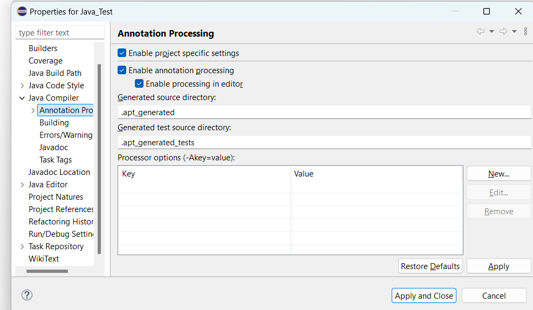The height and width of the screenshot is (310, 533).
Task: Click the back navigation arrow icon
Action: [x=480, y=32]
